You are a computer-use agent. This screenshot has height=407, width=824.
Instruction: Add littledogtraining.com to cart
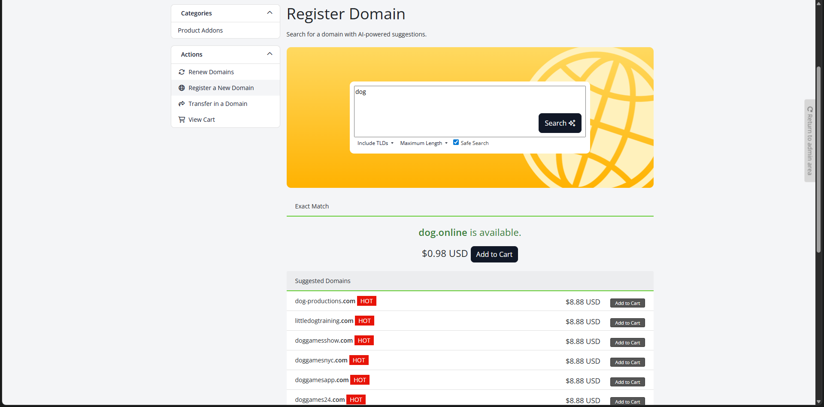point(627,323)
